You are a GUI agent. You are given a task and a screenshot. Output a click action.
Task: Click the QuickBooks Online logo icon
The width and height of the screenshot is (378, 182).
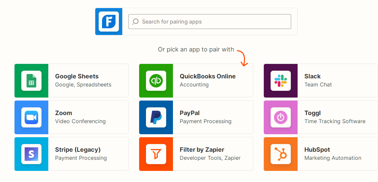click(x=156, y=81)
